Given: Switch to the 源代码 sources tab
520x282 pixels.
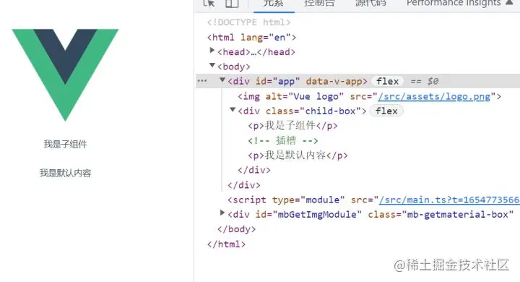Looking at the screenshot, I should click(370, 4).
